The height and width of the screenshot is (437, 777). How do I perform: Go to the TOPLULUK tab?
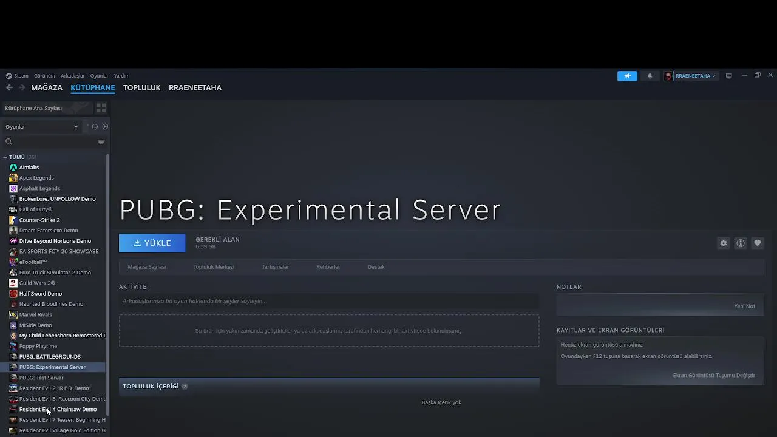point(142,87)
